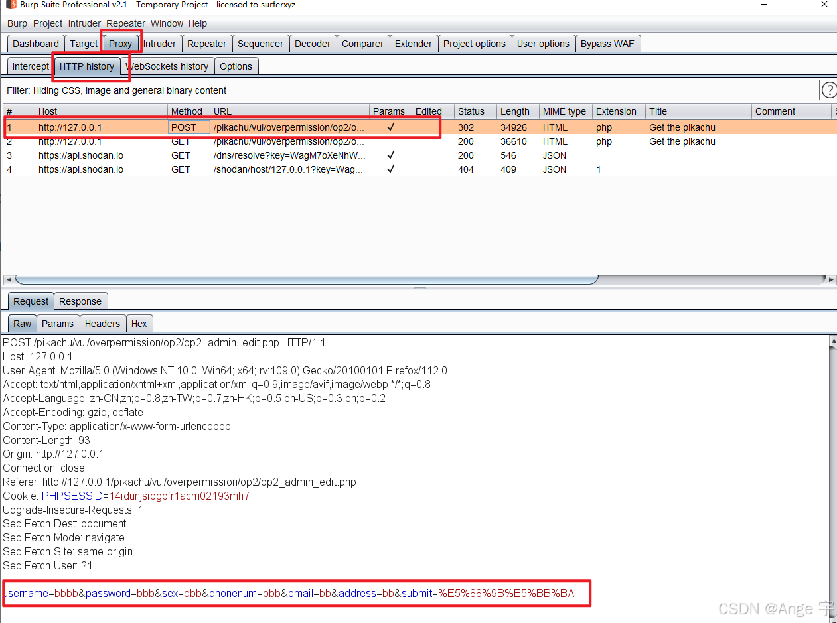The width and height of the screenshot is (837, 623).
Task: Click the Params checkmark in row 3
Action: point(391,155)
